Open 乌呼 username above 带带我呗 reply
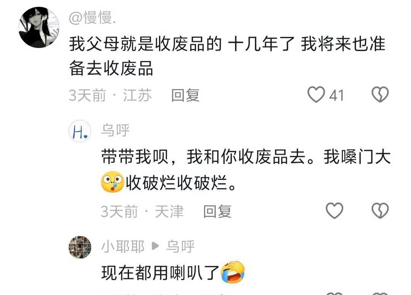This screenshot has height=295, width=411. pyautogui.click(x=115, y=130)
